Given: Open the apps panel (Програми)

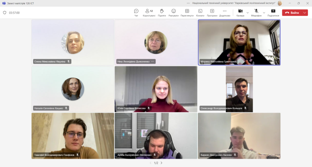Looking at the screenshot, I should [212, 13].
